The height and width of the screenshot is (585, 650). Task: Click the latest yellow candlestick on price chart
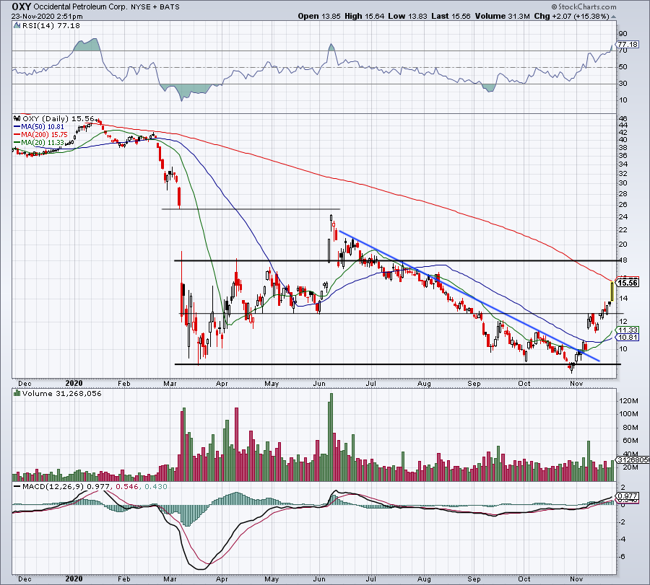612,292
